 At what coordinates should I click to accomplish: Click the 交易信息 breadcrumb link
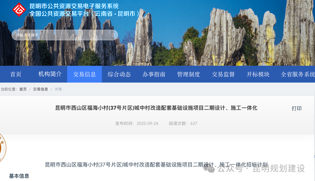40,89
